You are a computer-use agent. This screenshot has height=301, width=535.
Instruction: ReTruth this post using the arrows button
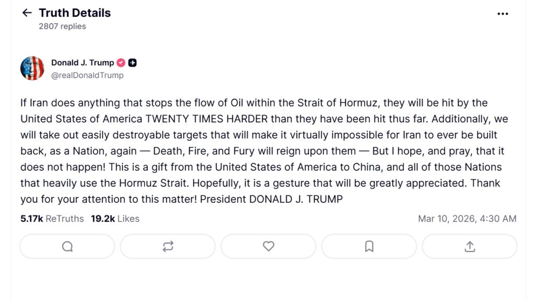coord(168,246)
